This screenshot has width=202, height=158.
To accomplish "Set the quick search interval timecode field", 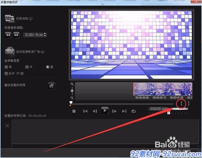I will pos(35,35).
